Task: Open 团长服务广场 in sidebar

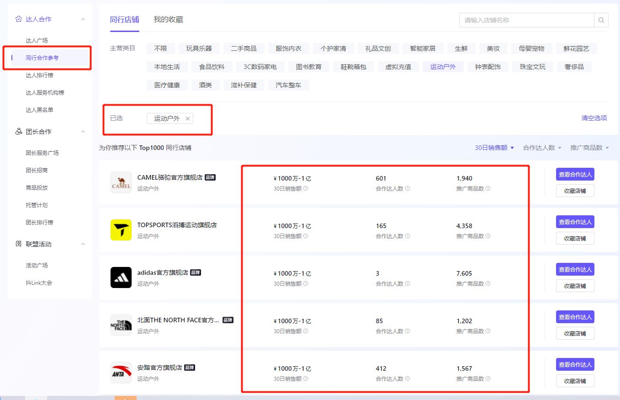Action: point(42,153)
